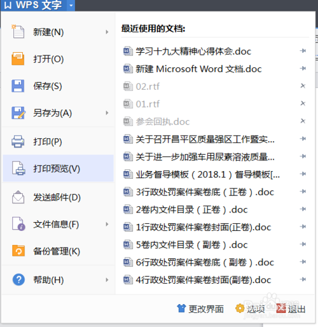Expand the 文件信息(F) submenu arrow
The width and height of the screenshot is (318, 327).
(107, 224)
